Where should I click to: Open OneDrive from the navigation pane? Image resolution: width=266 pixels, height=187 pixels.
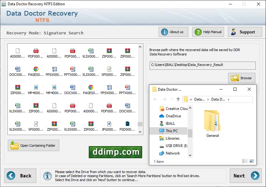pyautogui.click(x=173, y=116)
